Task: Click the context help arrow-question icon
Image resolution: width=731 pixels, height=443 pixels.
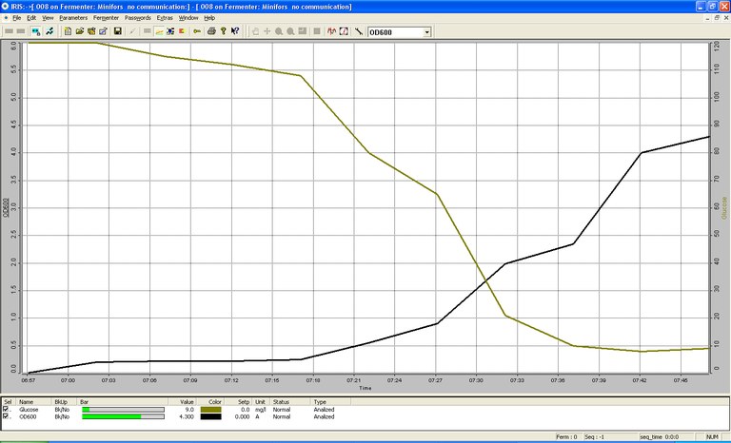Action: pyautogui.click(x=234, y=31)
